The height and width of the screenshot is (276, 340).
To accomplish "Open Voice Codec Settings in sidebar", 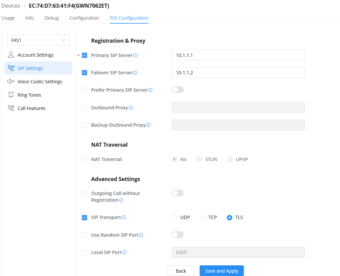I will pos(38,81).
